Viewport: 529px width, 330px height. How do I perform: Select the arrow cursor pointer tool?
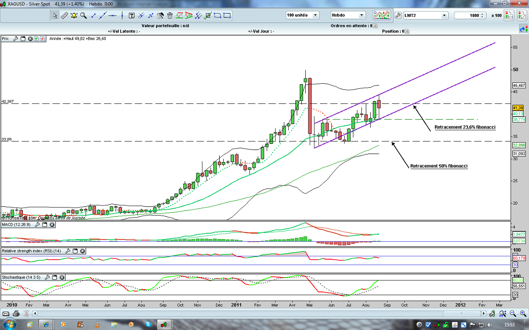coord(55,15)
